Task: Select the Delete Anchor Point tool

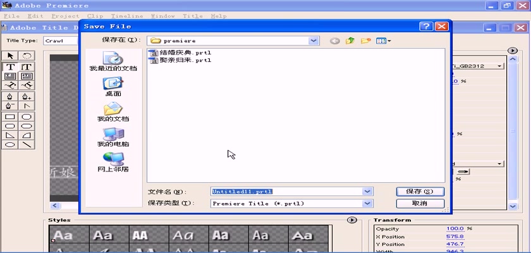Action: tap(10, 106)
